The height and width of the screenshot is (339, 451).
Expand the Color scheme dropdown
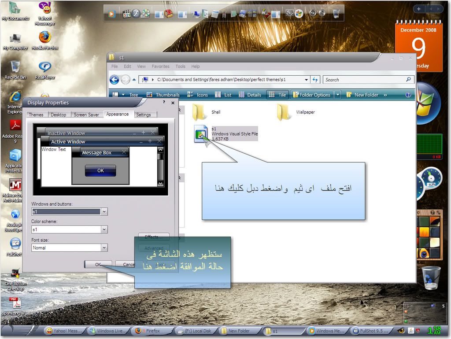[104, 230]
